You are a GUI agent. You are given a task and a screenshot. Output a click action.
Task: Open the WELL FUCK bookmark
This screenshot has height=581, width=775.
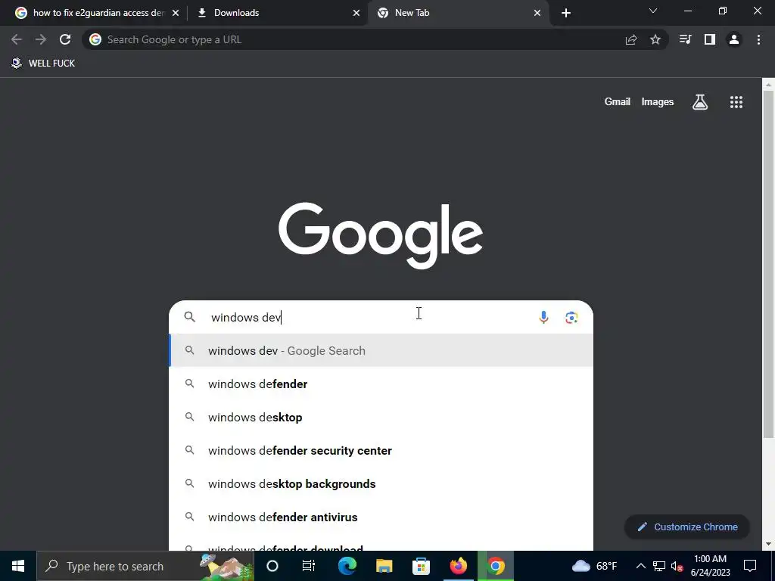[43, 64]
